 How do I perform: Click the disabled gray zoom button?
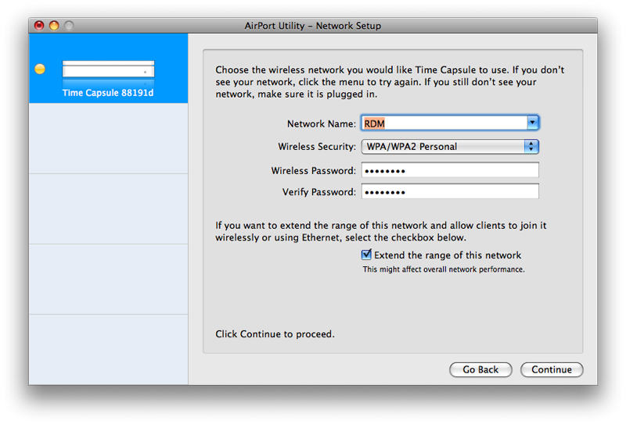[69, 26]
